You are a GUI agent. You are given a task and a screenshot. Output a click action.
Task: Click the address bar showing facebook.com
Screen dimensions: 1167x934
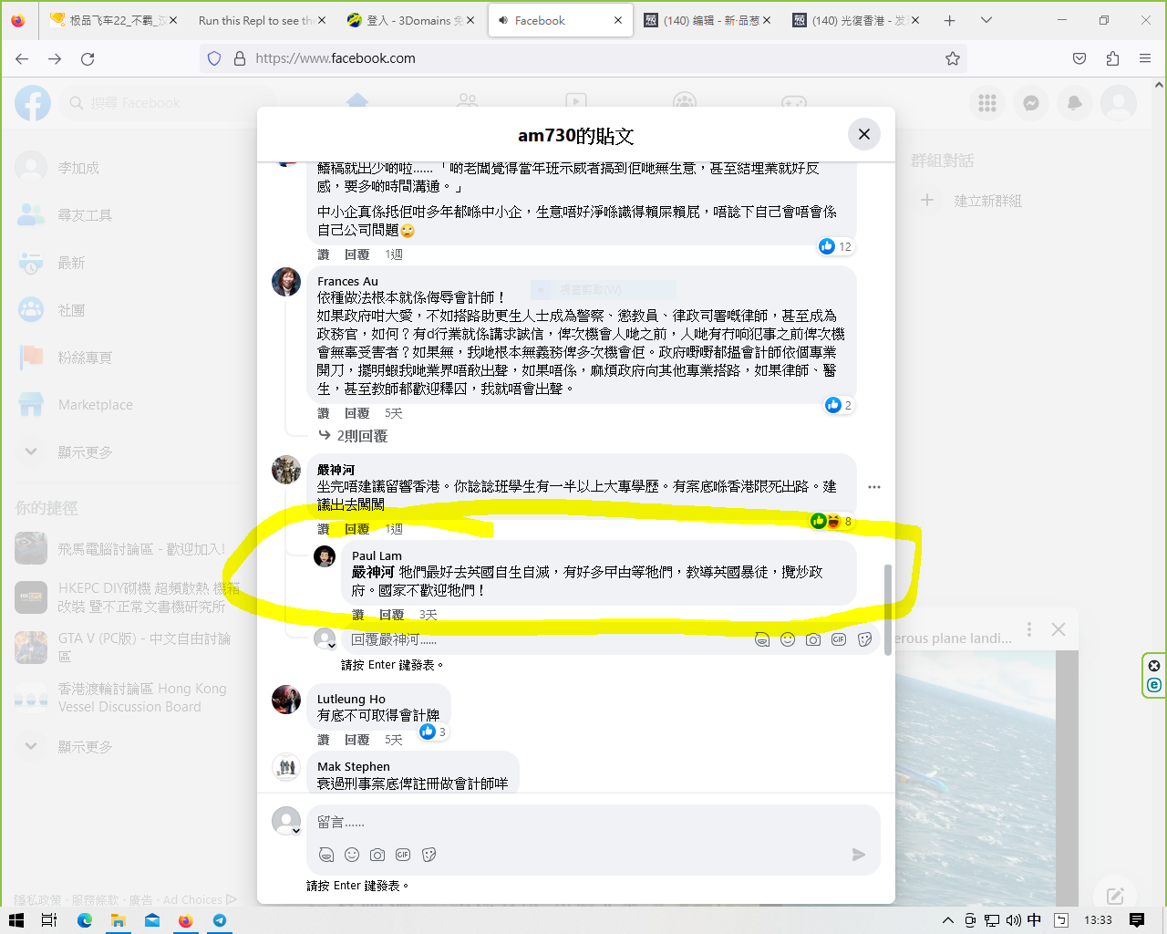click(x=583, y=58)
